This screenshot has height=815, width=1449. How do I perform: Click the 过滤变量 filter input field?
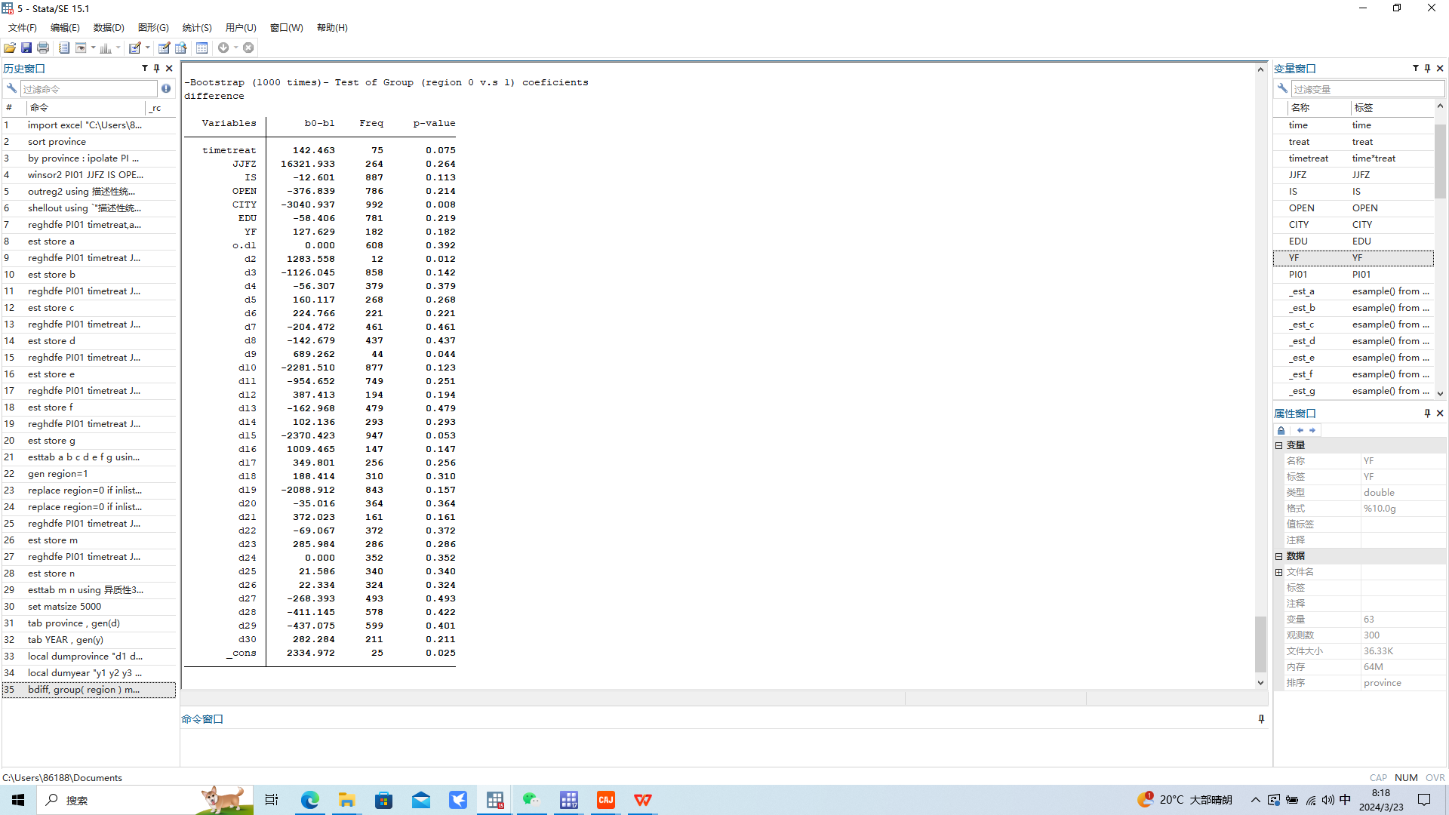coord(1366,89)
